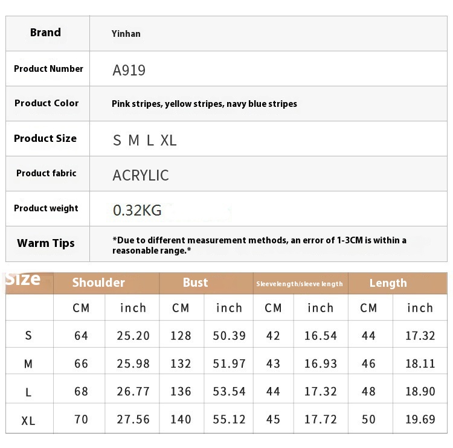Click the 128 bust value for S

click(181, 336)
